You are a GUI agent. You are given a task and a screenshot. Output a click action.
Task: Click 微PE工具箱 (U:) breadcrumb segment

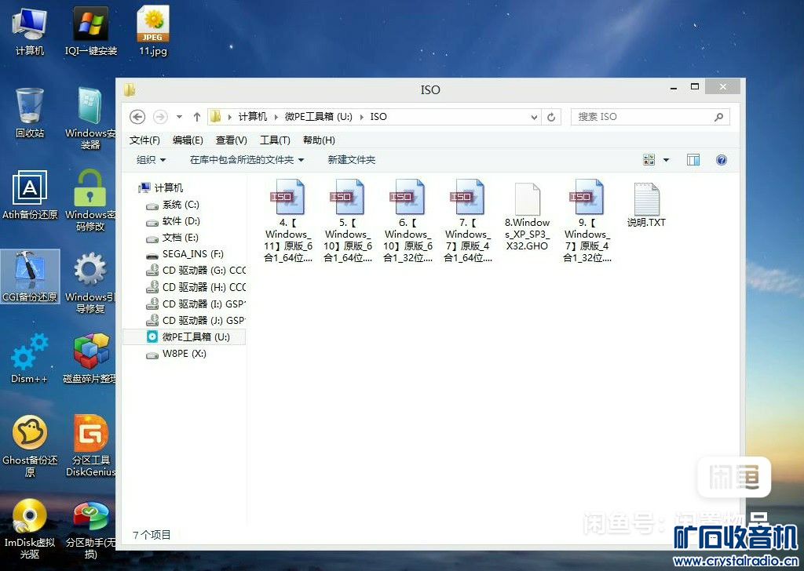pyautogui.click(x=319, y=117)
